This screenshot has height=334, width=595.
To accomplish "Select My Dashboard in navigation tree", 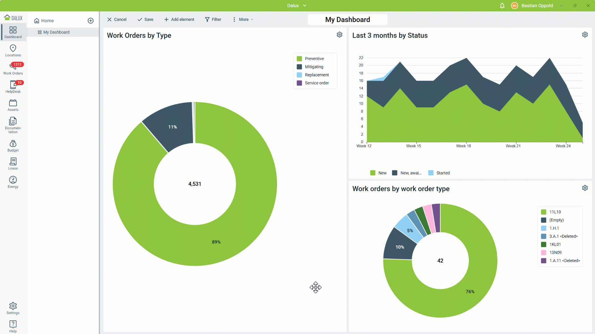I will tap(56, 32).
